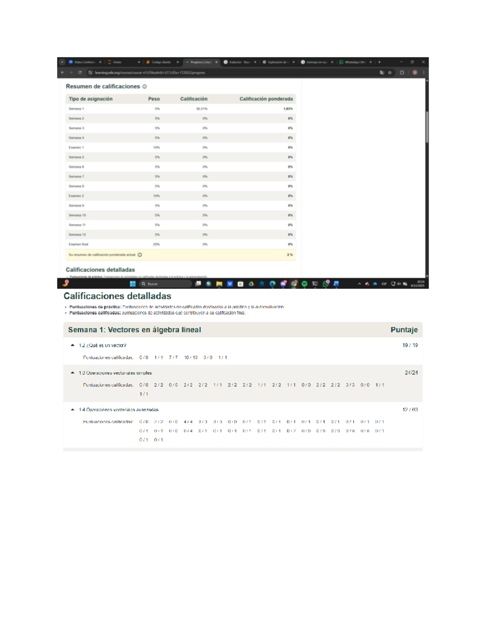The width and height of the screenshot is (486, 629).
Task: Bookmark this page with the star icon
Action: point(390,72)
